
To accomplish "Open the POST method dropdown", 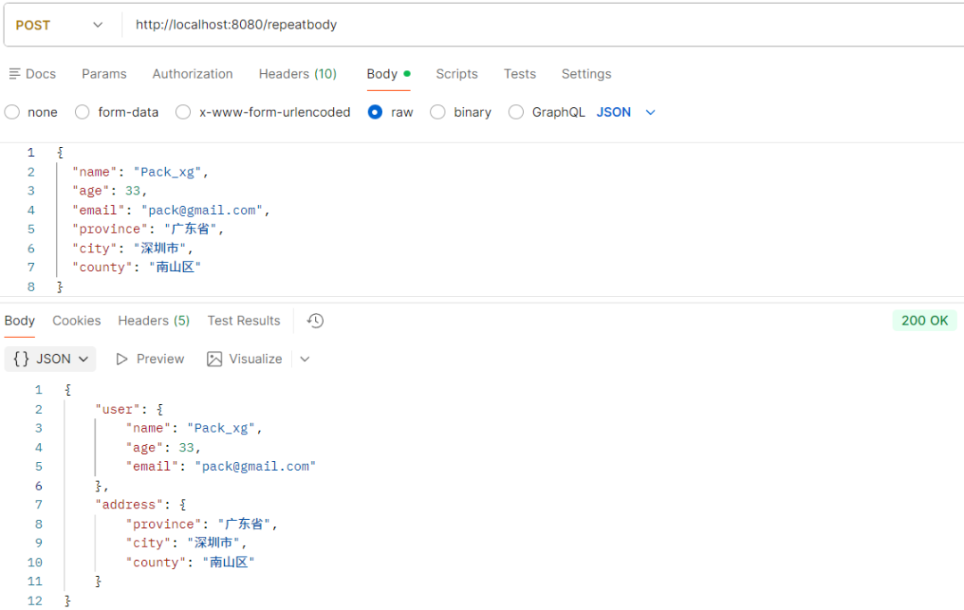I will tap(60, 25).
